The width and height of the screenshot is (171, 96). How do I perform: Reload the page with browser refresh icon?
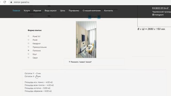pos(5,2)
